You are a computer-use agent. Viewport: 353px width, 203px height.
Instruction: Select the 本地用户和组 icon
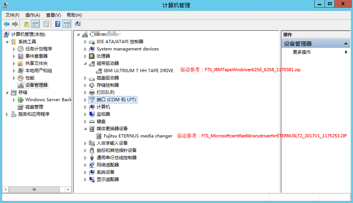tap(21, 71)
